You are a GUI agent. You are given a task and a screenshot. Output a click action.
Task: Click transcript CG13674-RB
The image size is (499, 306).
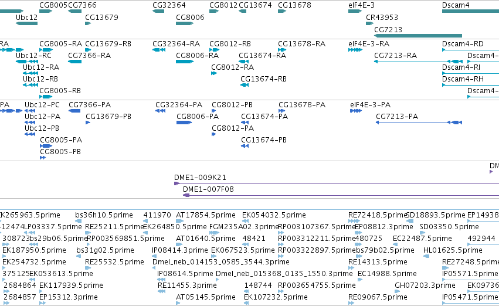[x=263, y=79]
